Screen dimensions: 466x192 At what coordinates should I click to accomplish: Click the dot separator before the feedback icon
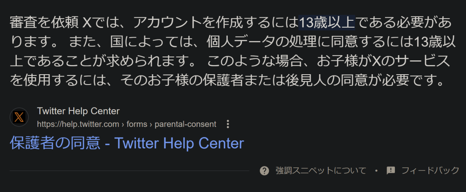coord(376,170)
